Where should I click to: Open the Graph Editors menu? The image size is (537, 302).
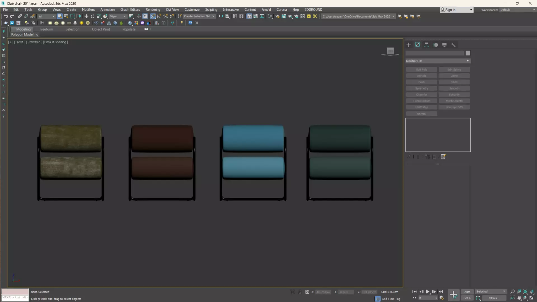pos(130,10)
